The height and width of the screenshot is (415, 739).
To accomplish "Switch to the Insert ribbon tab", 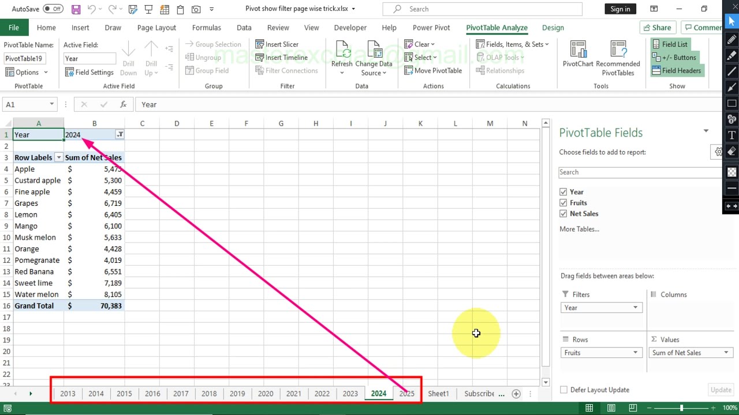I will pyautogui.click(x=80, y=28).
